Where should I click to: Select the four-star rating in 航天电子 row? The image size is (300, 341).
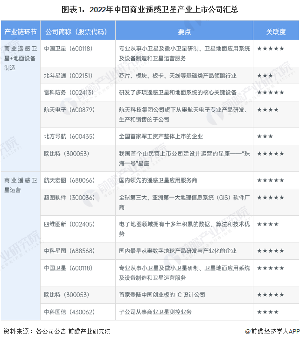268,110
